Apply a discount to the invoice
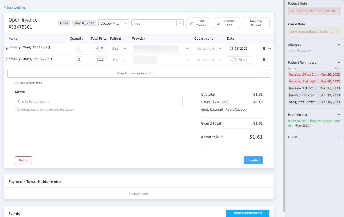Viewport: 344px width, 217px height. pos(212,109)
